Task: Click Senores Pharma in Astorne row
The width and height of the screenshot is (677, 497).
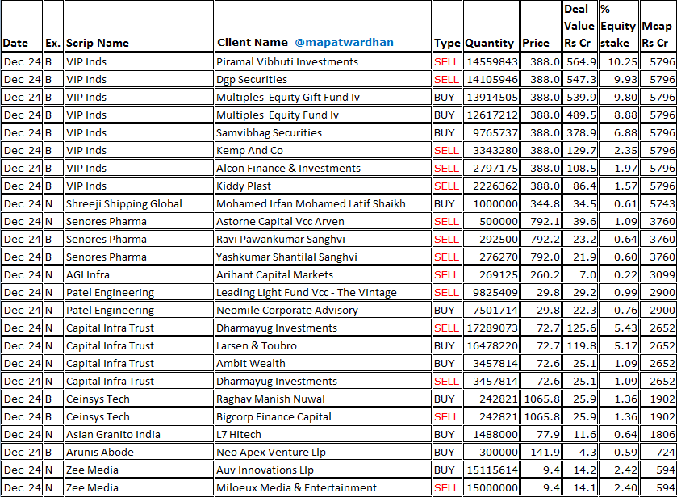Action: (x=107, y=221)
